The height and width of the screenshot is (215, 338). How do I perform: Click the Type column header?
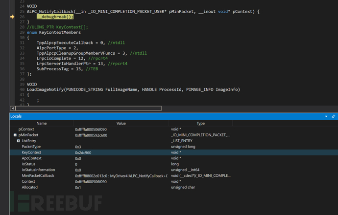pos(200,124)
